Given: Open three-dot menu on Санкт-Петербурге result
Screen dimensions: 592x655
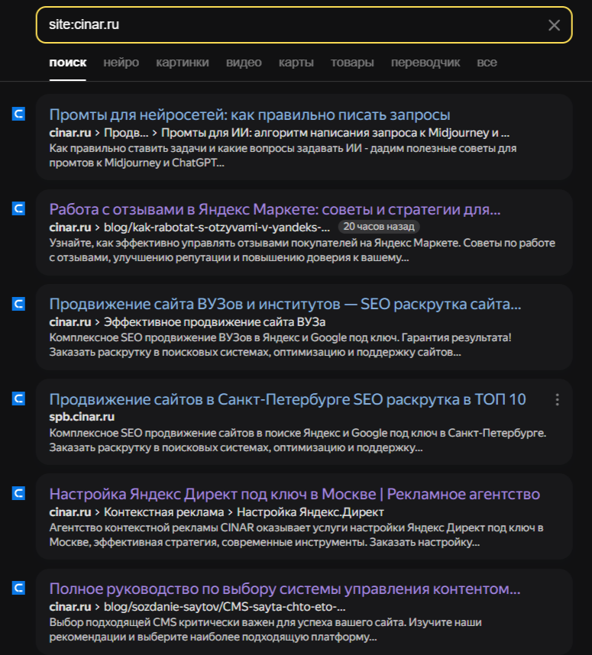Looking at the screenshot, I should click(x=557, y=400).
